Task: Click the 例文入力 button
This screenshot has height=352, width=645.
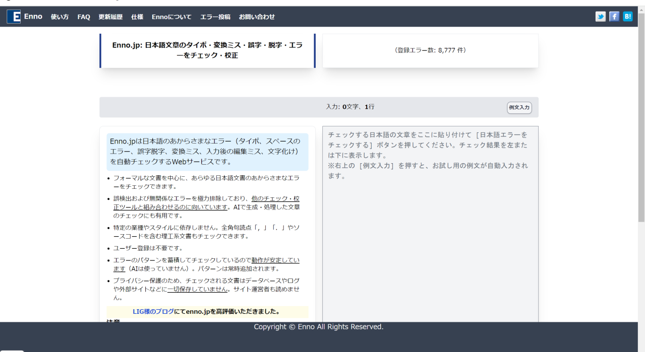Action: point(519,107)
